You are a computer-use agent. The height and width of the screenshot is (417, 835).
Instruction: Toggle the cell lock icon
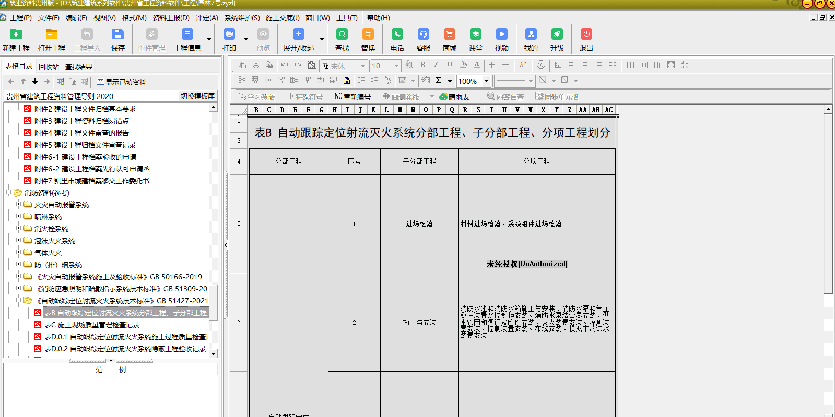click(x=346, y=80)
